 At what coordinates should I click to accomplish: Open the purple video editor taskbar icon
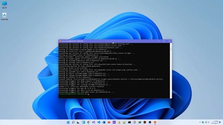tap(114, 122)
